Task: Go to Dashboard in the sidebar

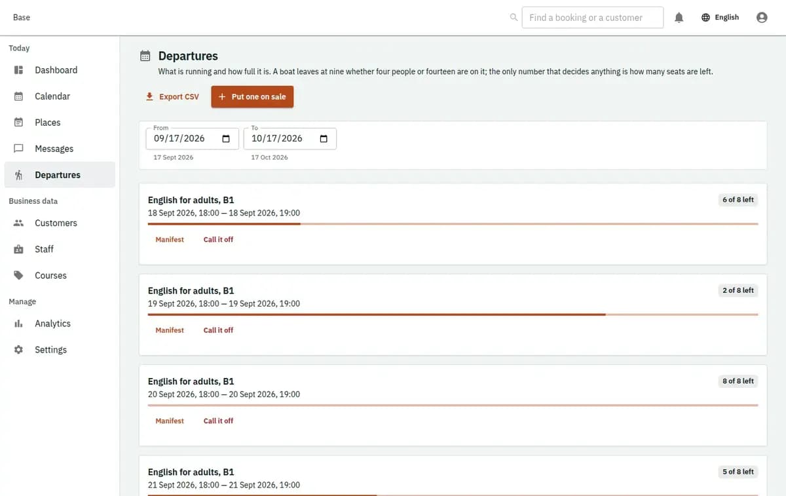Action: 60,70
